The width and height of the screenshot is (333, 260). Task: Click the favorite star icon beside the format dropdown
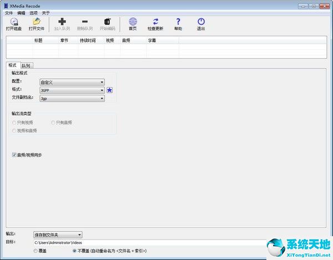pos(109,90)
